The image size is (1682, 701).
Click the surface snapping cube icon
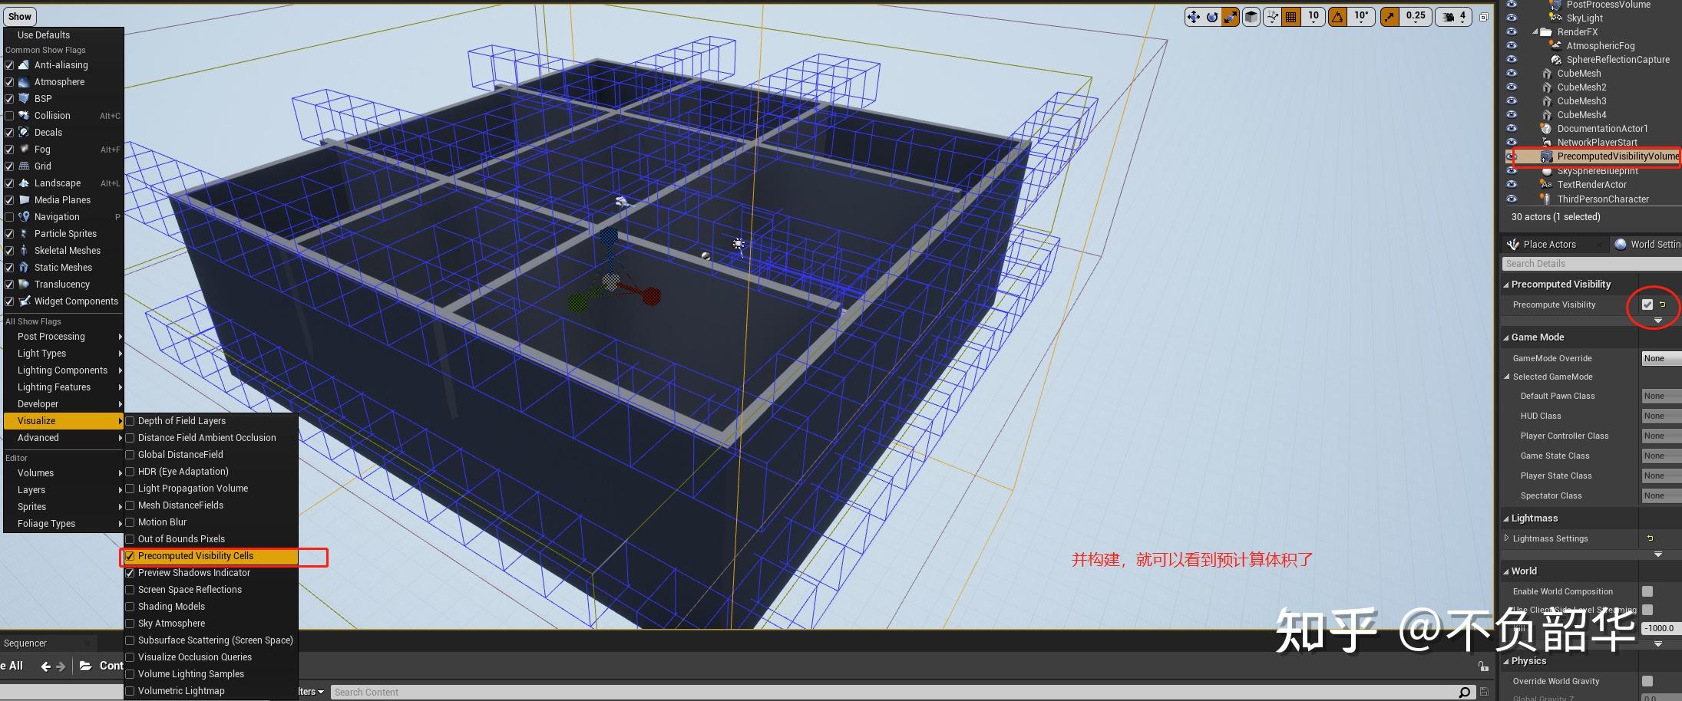coord(1253,15)
